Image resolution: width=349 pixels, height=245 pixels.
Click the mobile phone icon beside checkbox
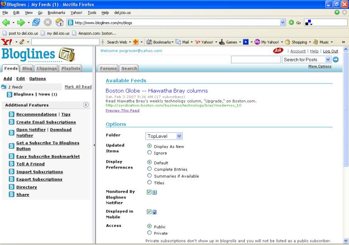[x=155, y=212]
